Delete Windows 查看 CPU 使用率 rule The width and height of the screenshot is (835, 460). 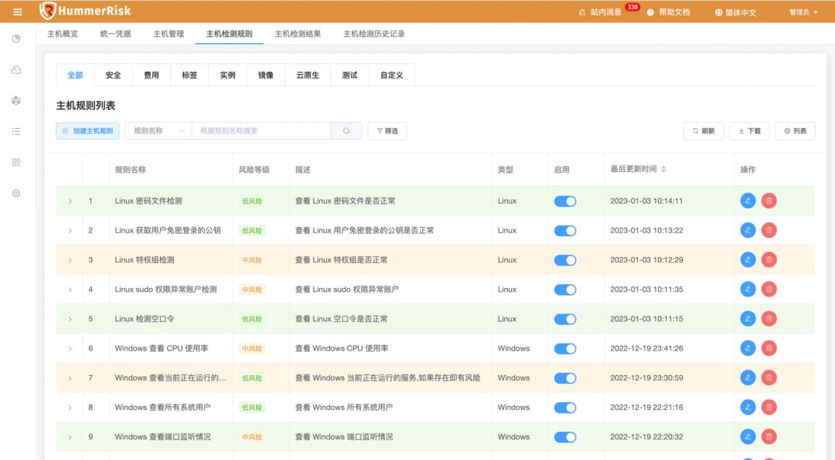[769, 348]
